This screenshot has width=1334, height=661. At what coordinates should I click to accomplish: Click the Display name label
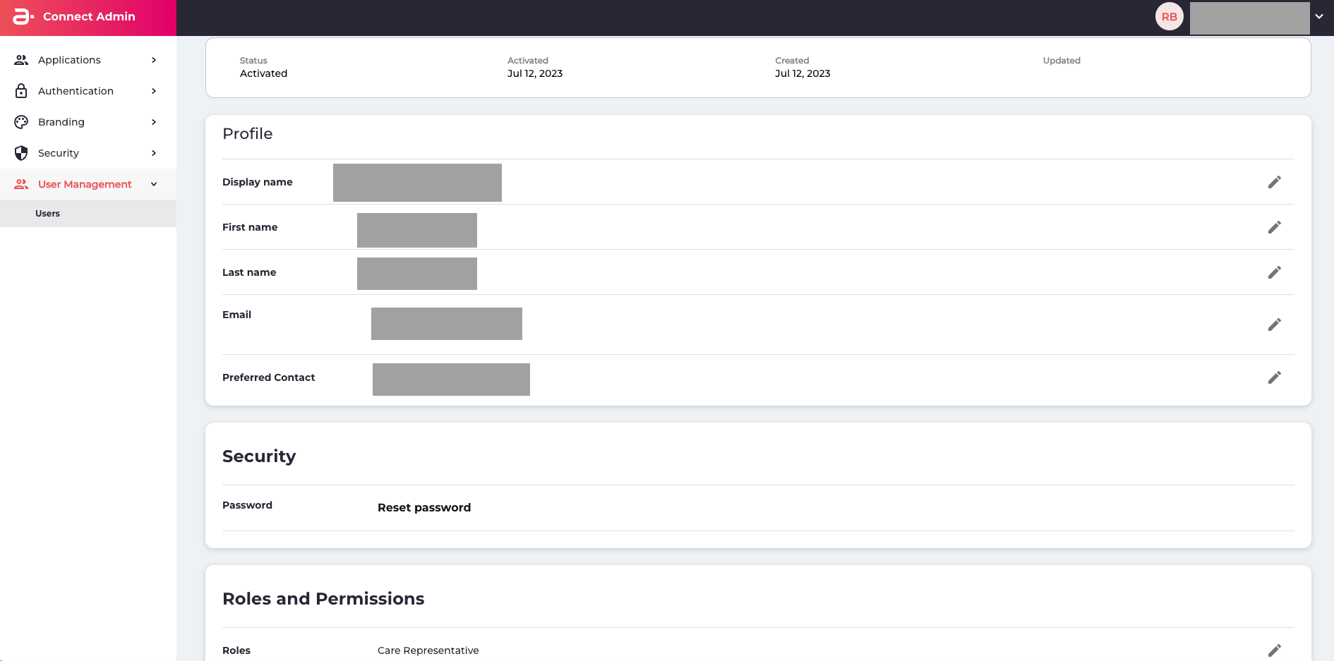pyautogui.click(x=258, y=182)
